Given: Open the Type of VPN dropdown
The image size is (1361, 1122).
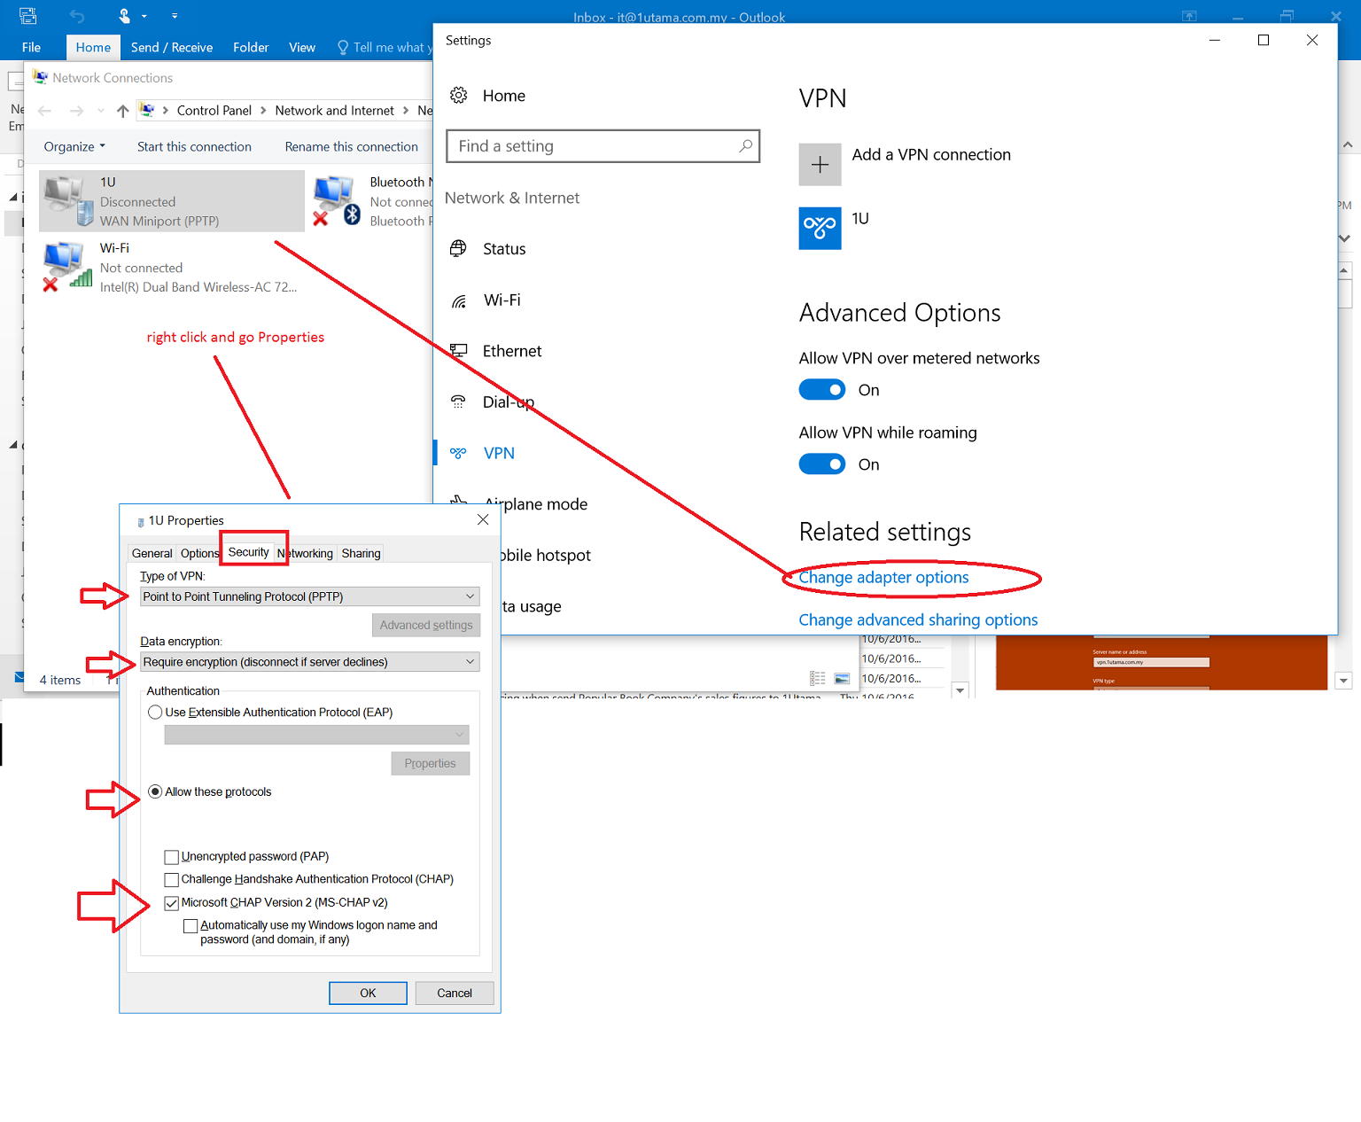Looking at the screenshot, I should click(310, 596).
